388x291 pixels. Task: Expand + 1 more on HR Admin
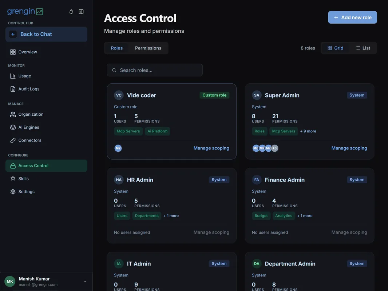coord(171,216)
